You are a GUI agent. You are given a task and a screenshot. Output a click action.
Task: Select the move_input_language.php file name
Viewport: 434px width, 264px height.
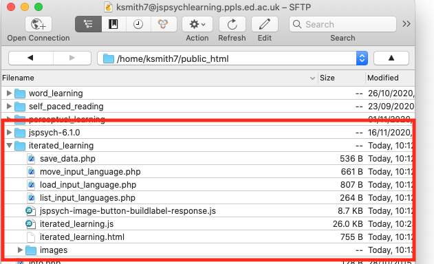90,172
